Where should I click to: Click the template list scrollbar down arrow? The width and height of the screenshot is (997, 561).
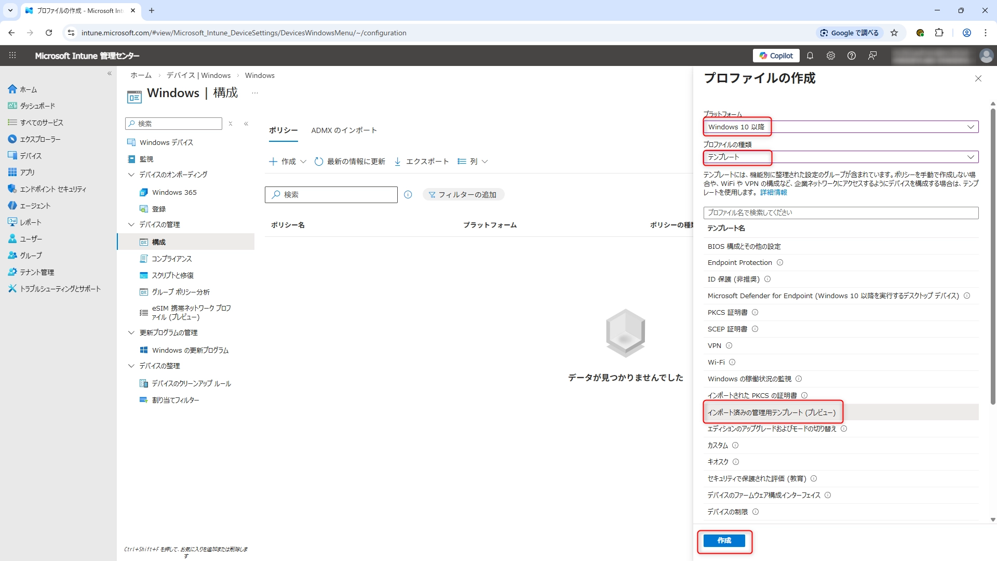[x=993, y=519]
